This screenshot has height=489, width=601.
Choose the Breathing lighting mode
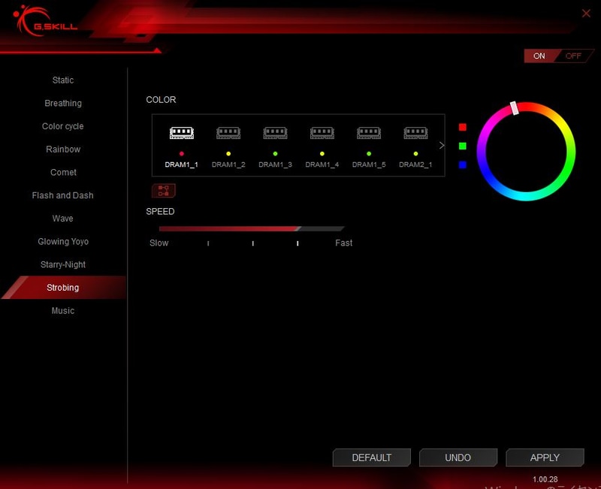[x=63, y=103]
